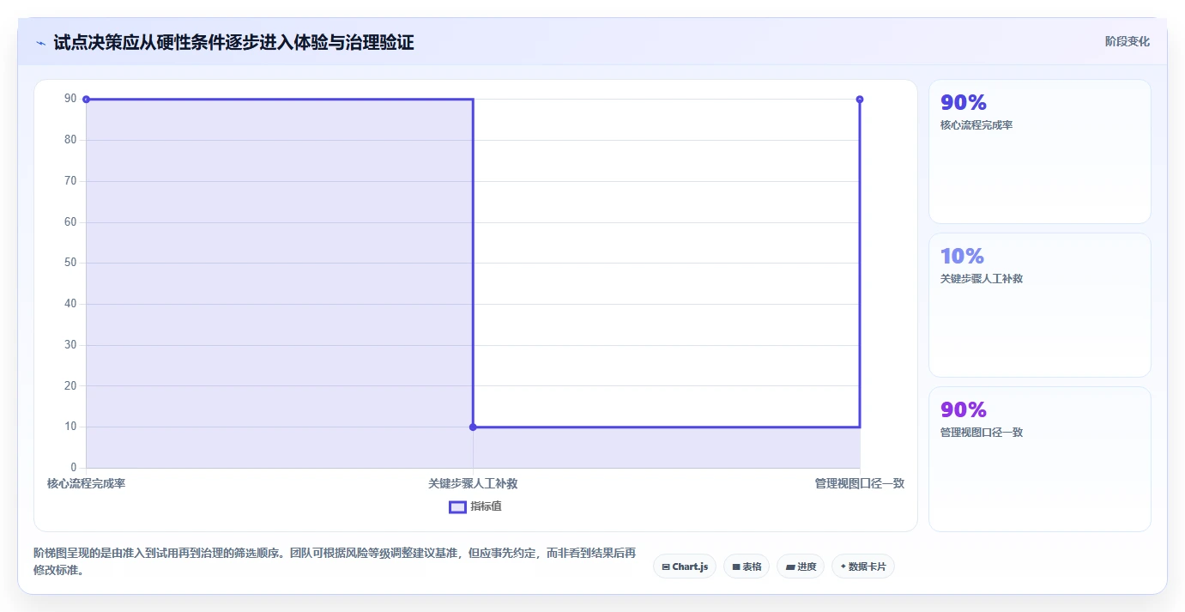The image size is (1185, 612).
Task: Click the data point at 关键步骤人工补救
Action: [473, 427]
